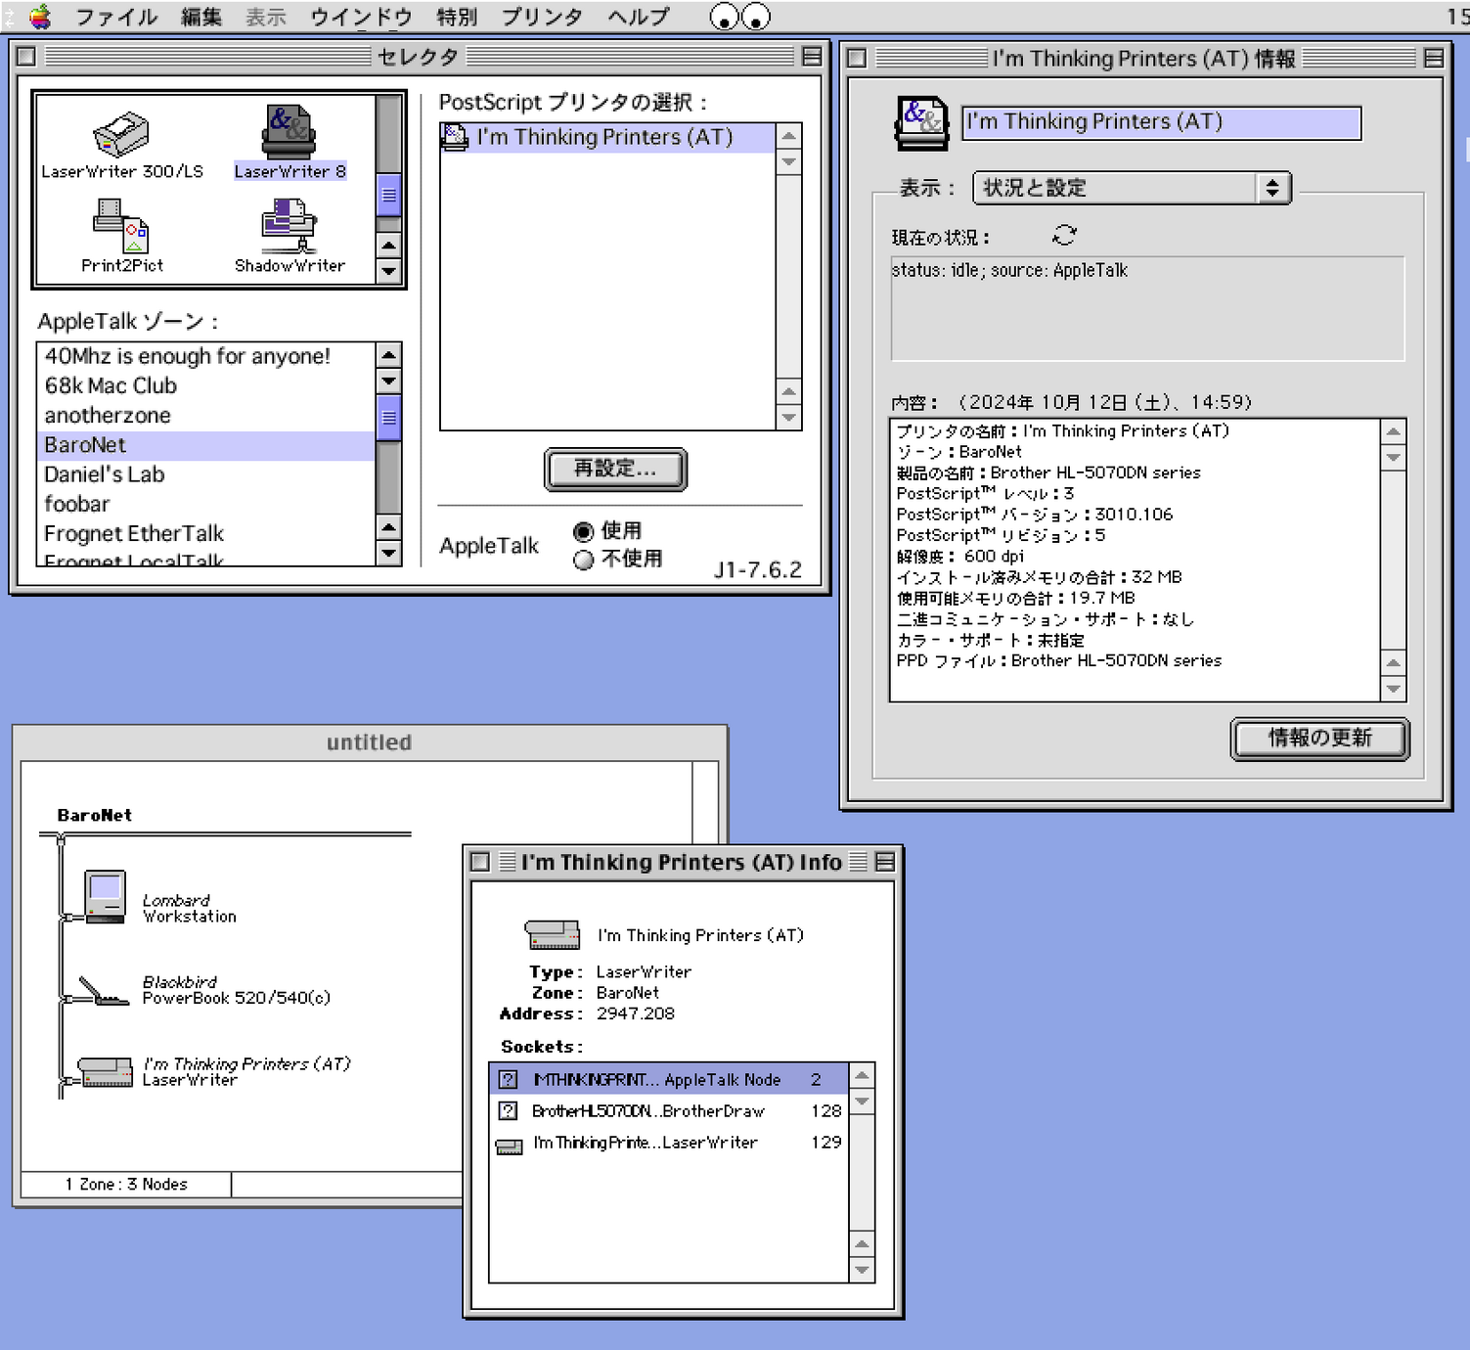
Task: Click the Type LaserWriter value in Info window
Action: click(644, 971)
